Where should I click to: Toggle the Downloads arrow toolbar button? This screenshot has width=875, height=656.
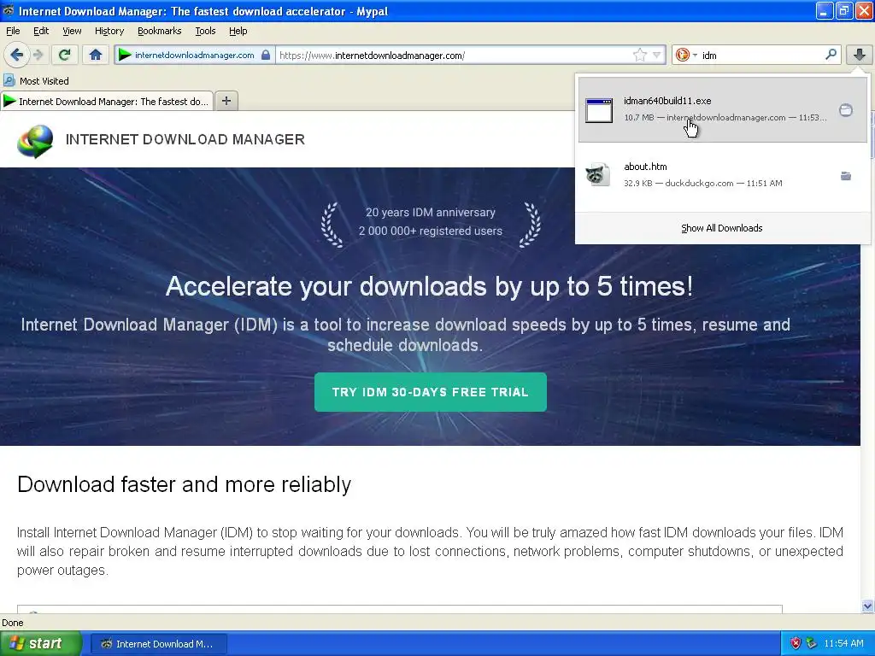pyautogui.click(x=860, y=55)
